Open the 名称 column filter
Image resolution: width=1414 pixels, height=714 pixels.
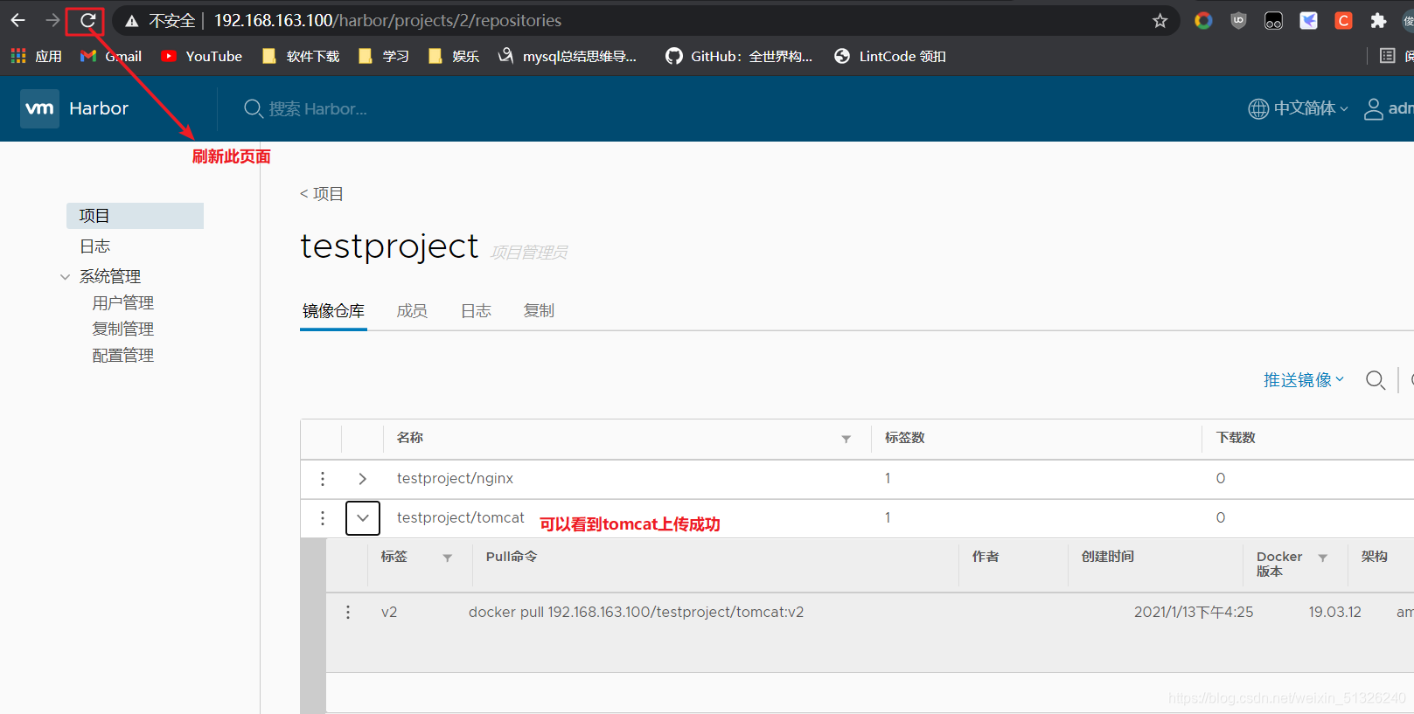click(846, 439)
